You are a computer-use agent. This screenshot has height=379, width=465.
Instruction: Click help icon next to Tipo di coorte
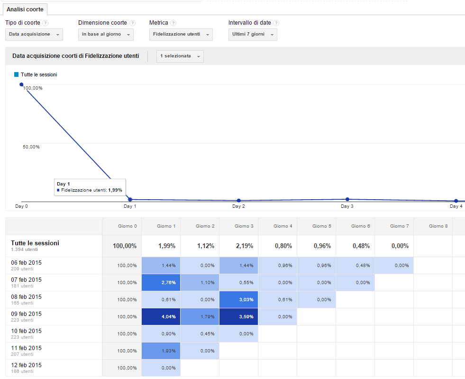(x=45, y=23)
